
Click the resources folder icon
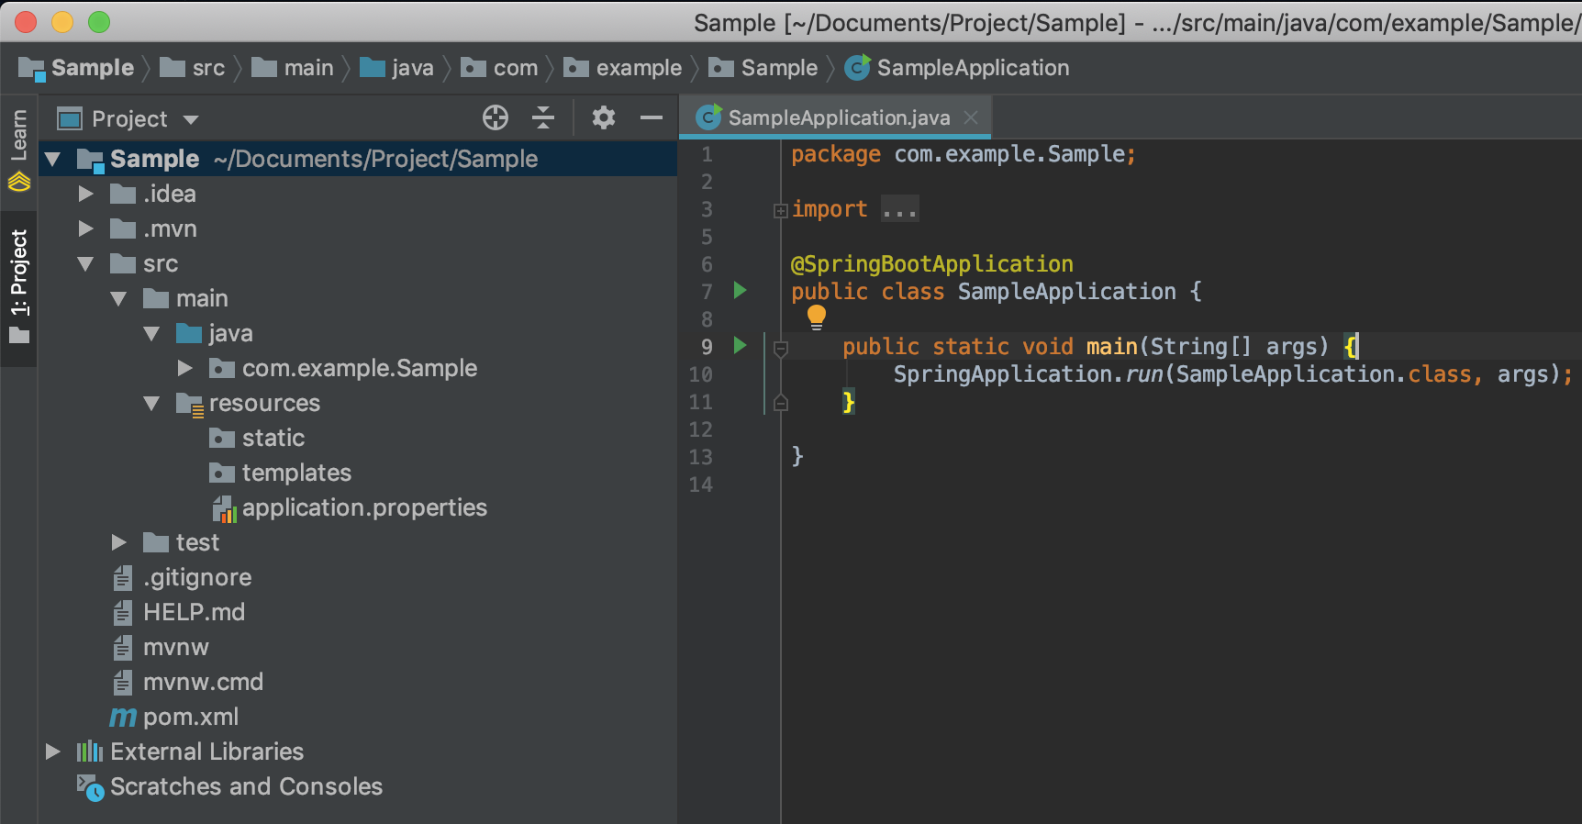pyautogui.click(x=190, y=405)
